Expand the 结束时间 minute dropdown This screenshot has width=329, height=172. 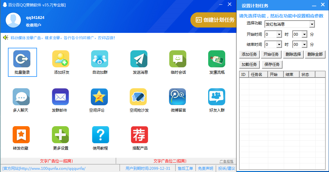point(304,45)
